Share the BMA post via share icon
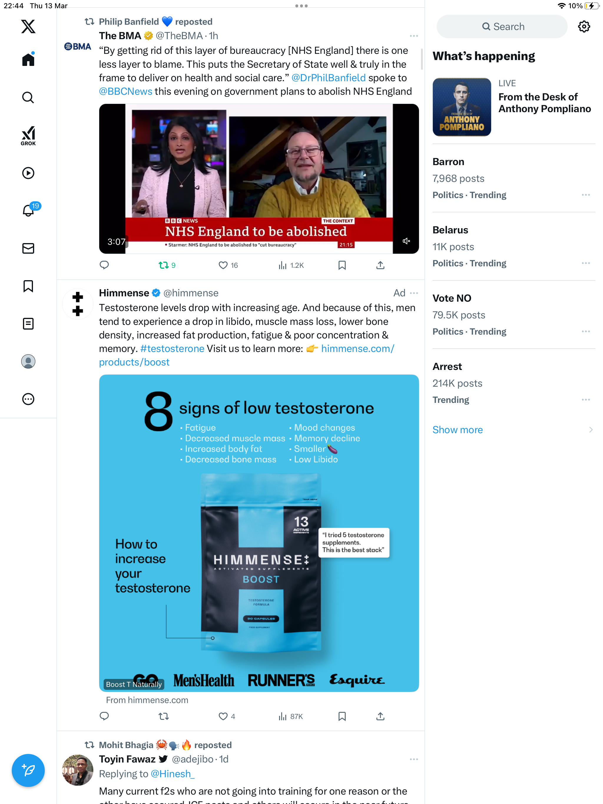This screenshot has height=804, width=603. (x=380, y=265)
